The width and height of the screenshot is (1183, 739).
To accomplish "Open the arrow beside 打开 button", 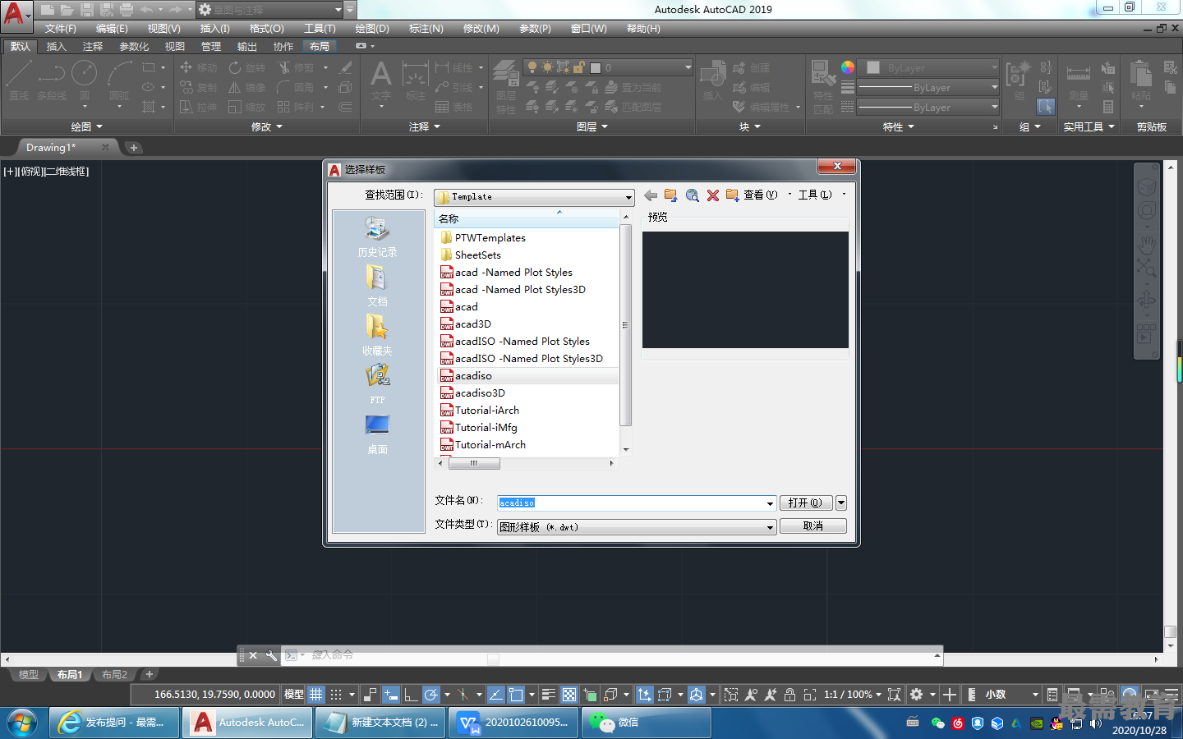I will 840,503.
